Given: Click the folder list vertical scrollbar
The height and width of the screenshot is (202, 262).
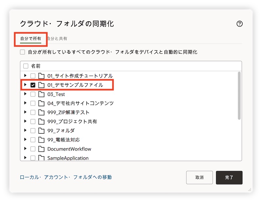Looking at the screenshot, I should (239, 95).
